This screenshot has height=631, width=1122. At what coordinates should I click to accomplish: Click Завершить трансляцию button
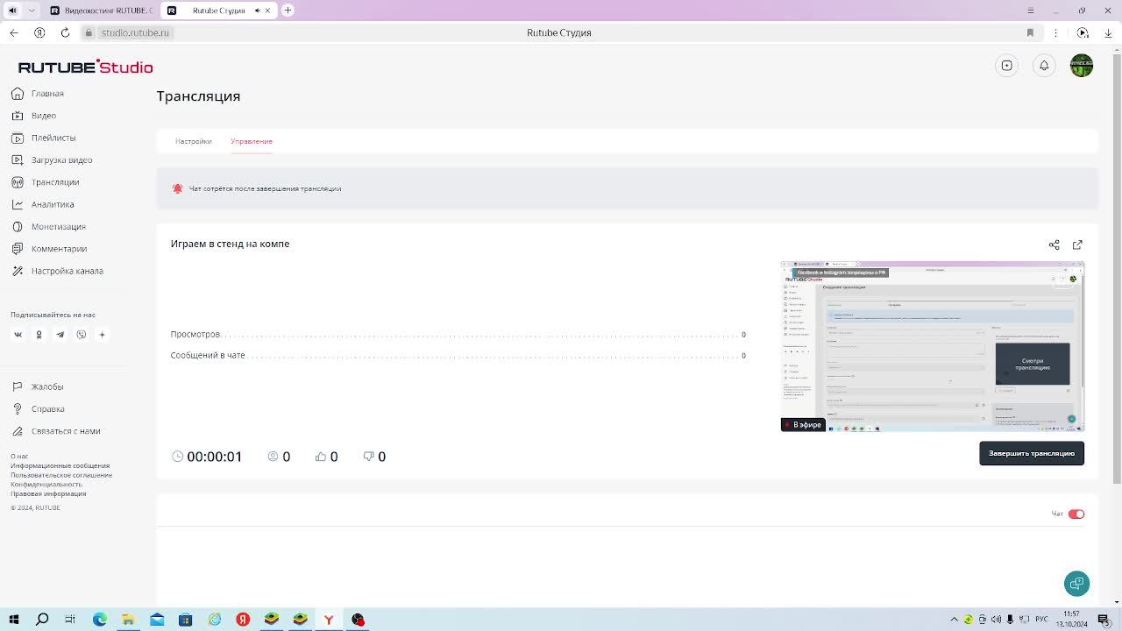click(x=1032, y=453)
